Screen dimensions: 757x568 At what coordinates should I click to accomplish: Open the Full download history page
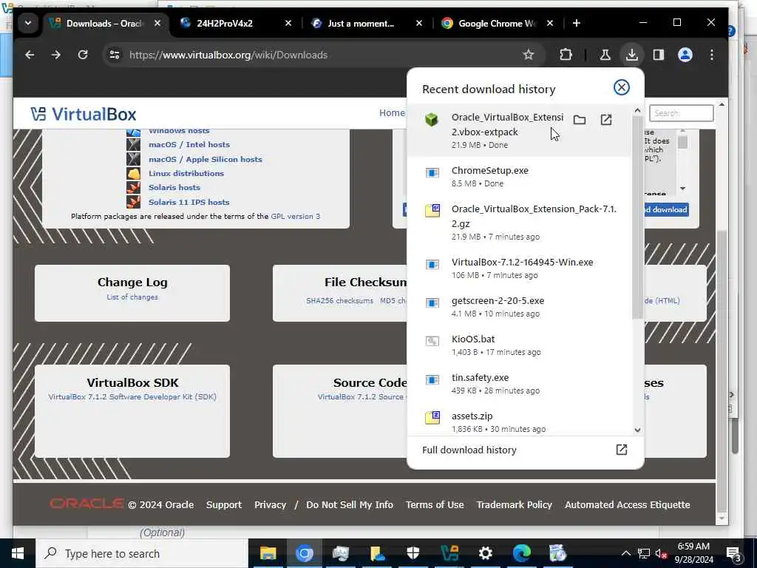(x=526, y=450)
